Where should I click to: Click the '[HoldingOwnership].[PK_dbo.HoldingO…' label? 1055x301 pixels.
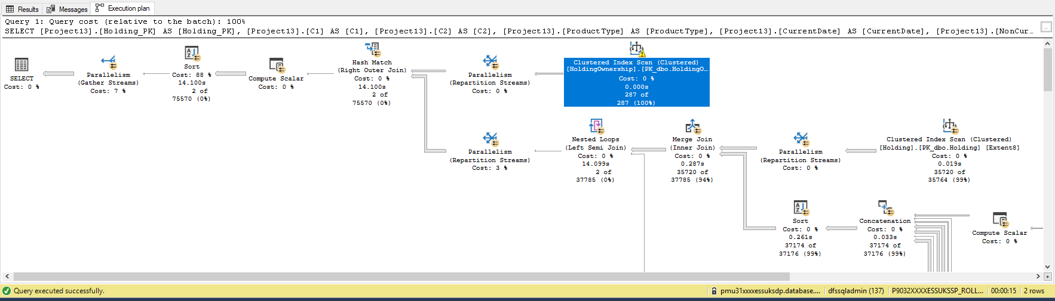pyautogui.click(x=637, y=69)
